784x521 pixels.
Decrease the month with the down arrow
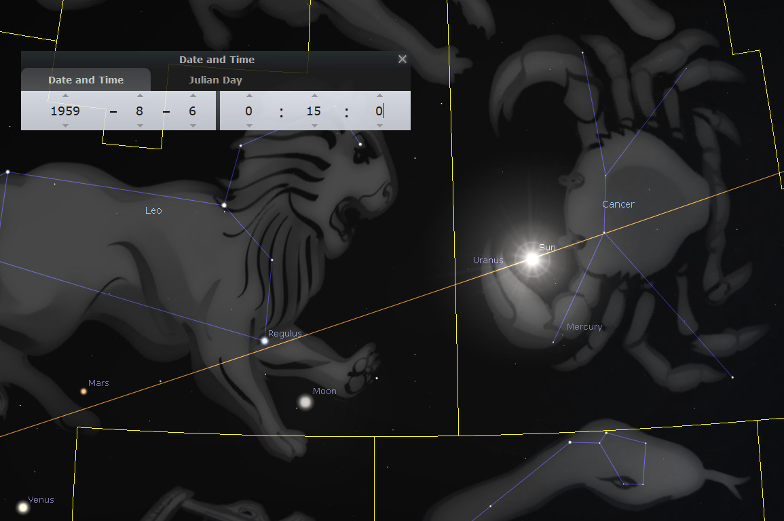[140, 126]
